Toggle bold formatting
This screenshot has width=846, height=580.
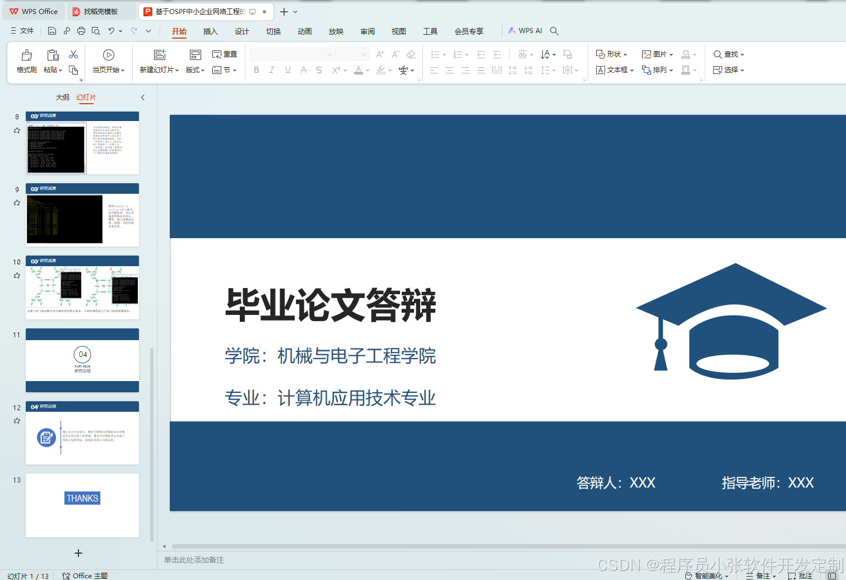257,70
